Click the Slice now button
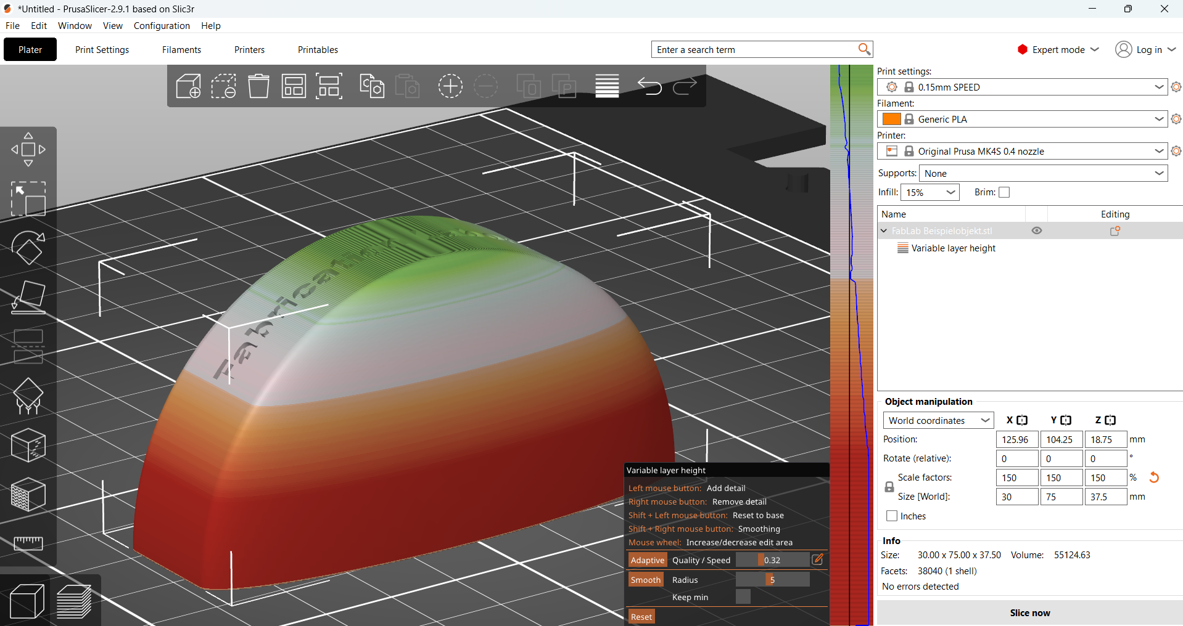This screenshot has width=1183, height=626. pos(1029,612)
